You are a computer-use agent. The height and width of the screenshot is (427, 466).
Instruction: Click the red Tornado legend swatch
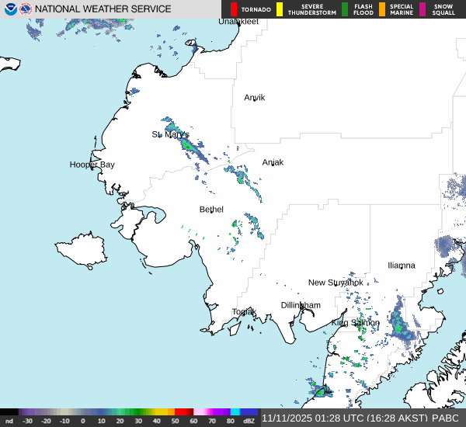point(233,9)
